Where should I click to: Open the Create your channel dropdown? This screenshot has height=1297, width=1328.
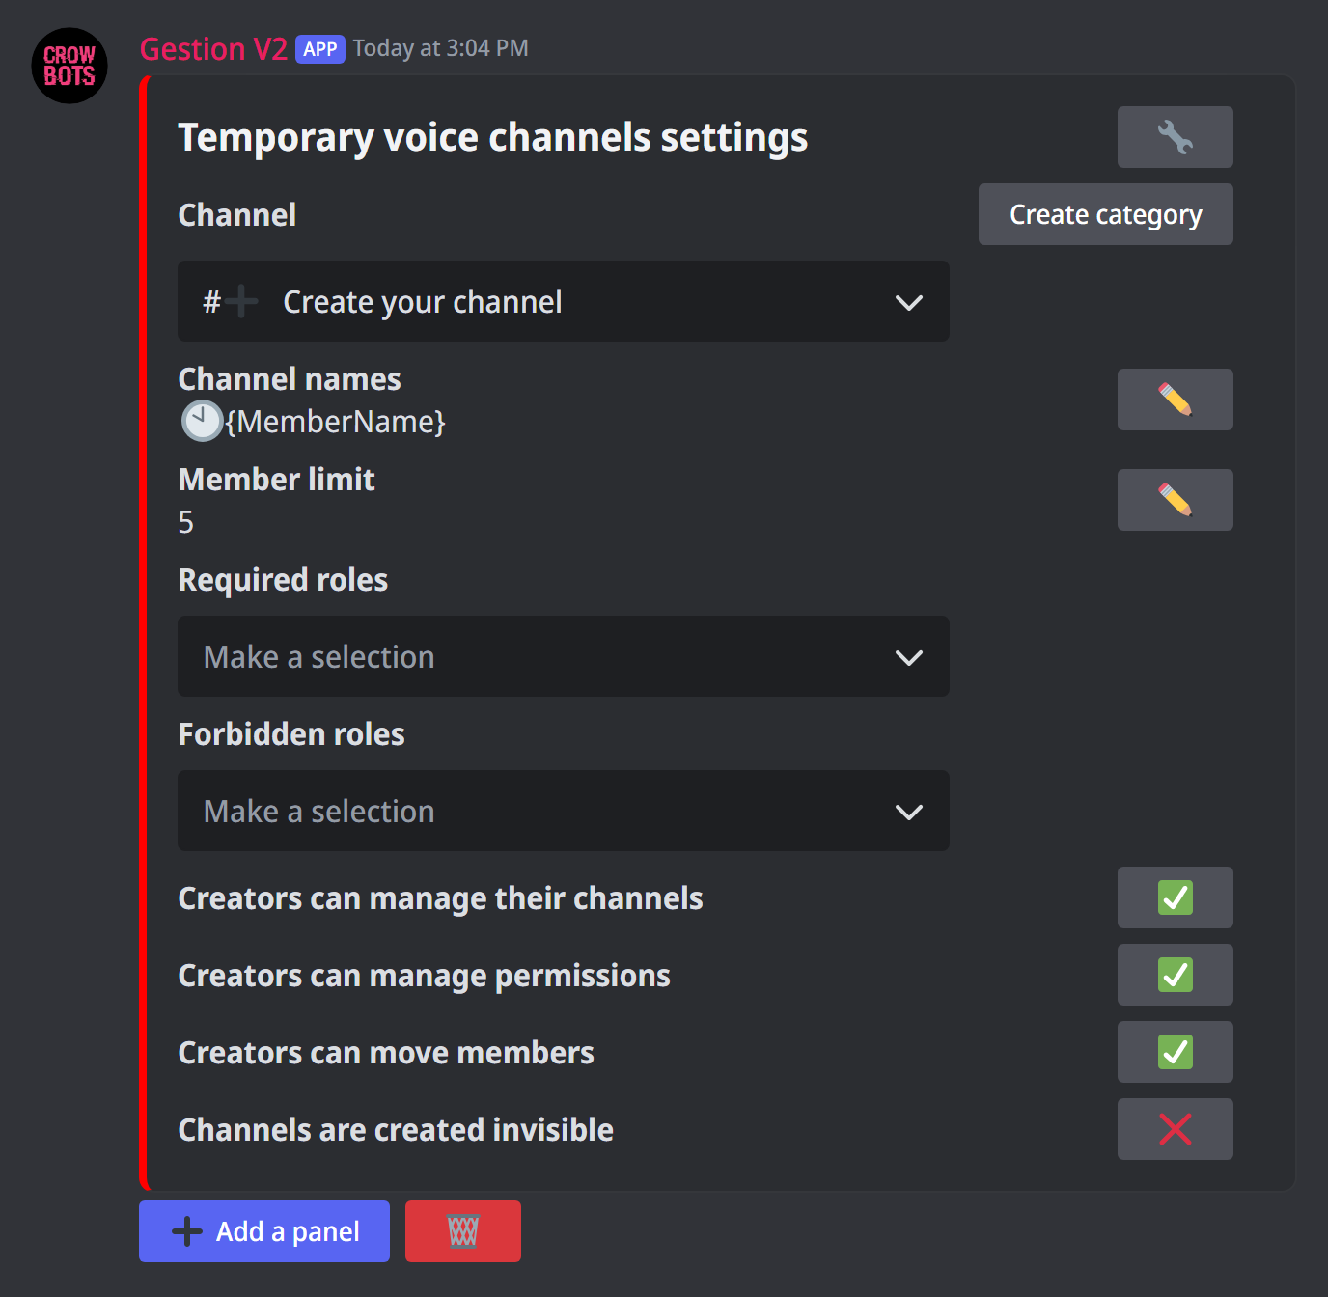pos(564,301)
